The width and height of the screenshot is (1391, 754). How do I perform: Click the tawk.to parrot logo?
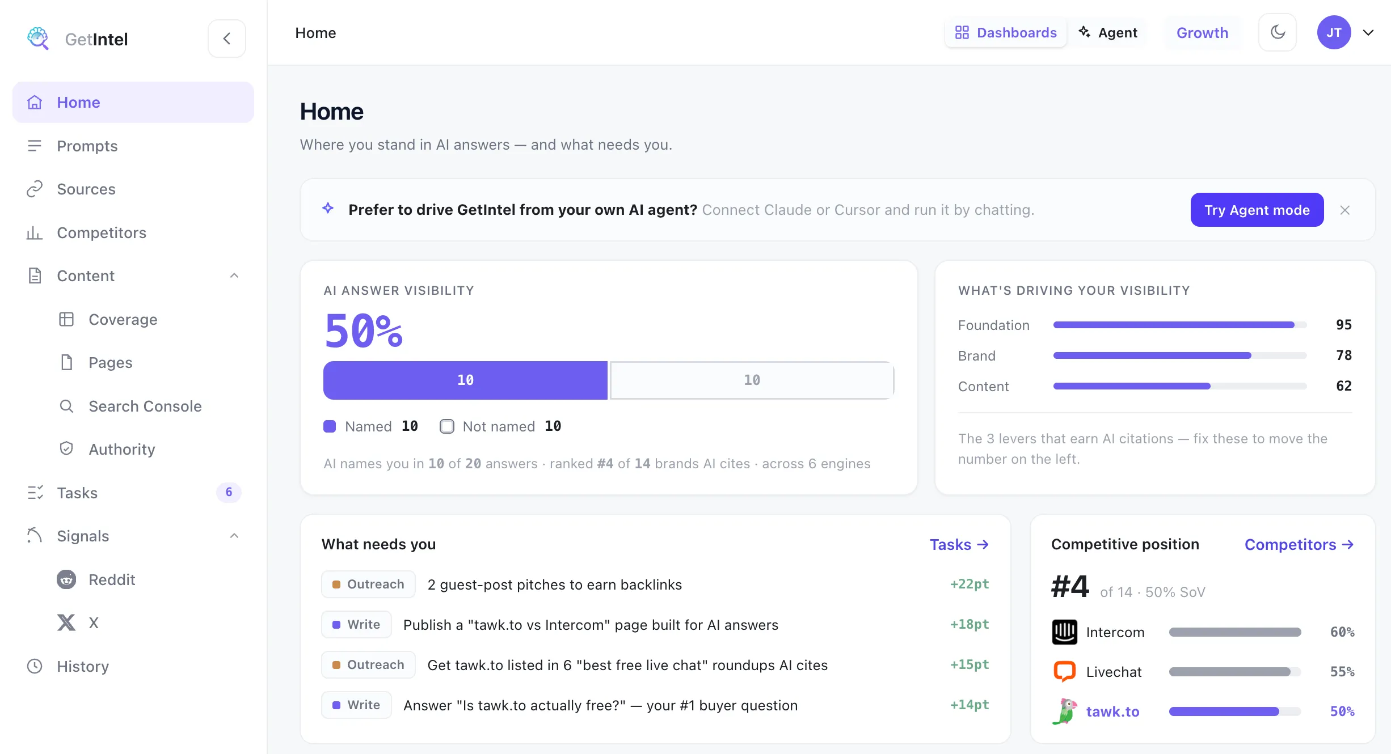pos(1065,711)
